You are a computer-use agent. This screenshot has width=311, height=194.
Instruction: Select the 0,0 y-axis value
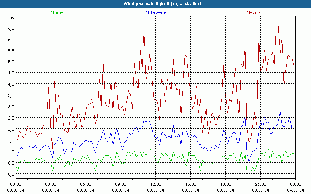tap(10, 174)
